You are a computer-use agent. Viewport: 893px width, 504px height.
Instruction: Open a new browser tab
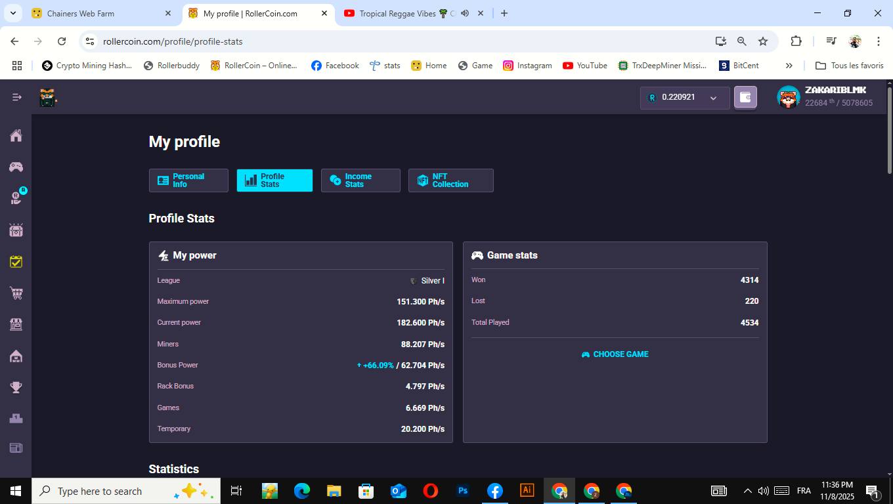(x=504, y=13)
